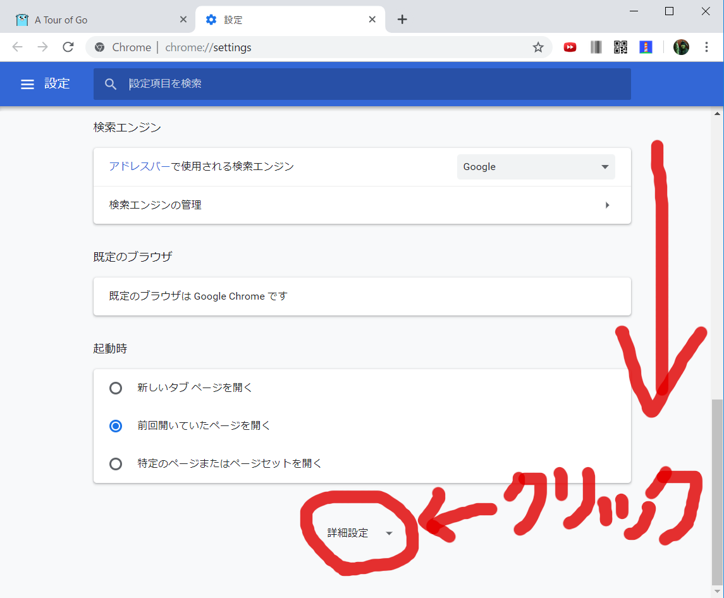Expand the 詳細設定 advanced section
The height and width of the screenshot is (598, 724).
(x=360, y=533)
